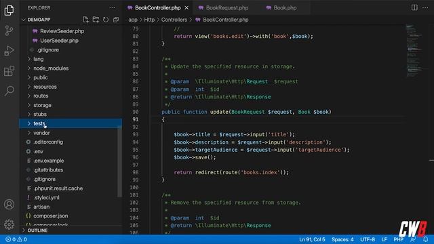Refresh the Explorer file tree
This screenshot has height=244, width=434.
pos(106,20)
